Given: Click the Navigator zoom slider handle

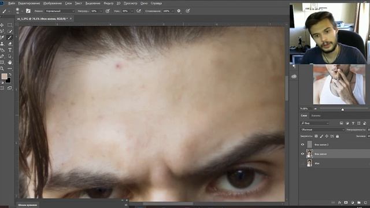Looking at the screenshot, I should click(x=342, y=109).
